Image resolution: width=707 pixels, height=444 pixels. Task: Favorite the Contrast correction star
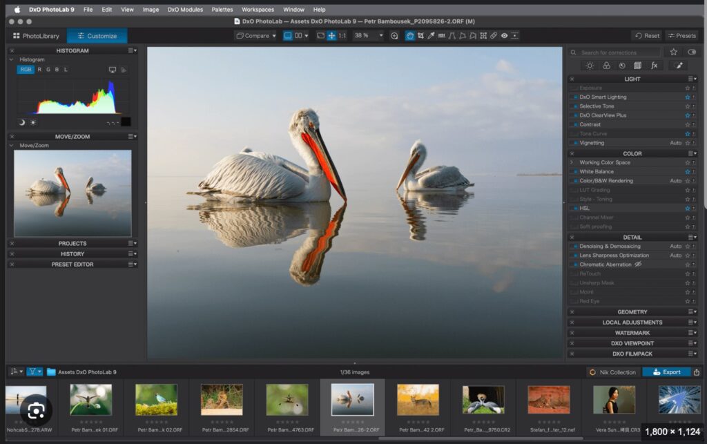[x=687, y=125]
